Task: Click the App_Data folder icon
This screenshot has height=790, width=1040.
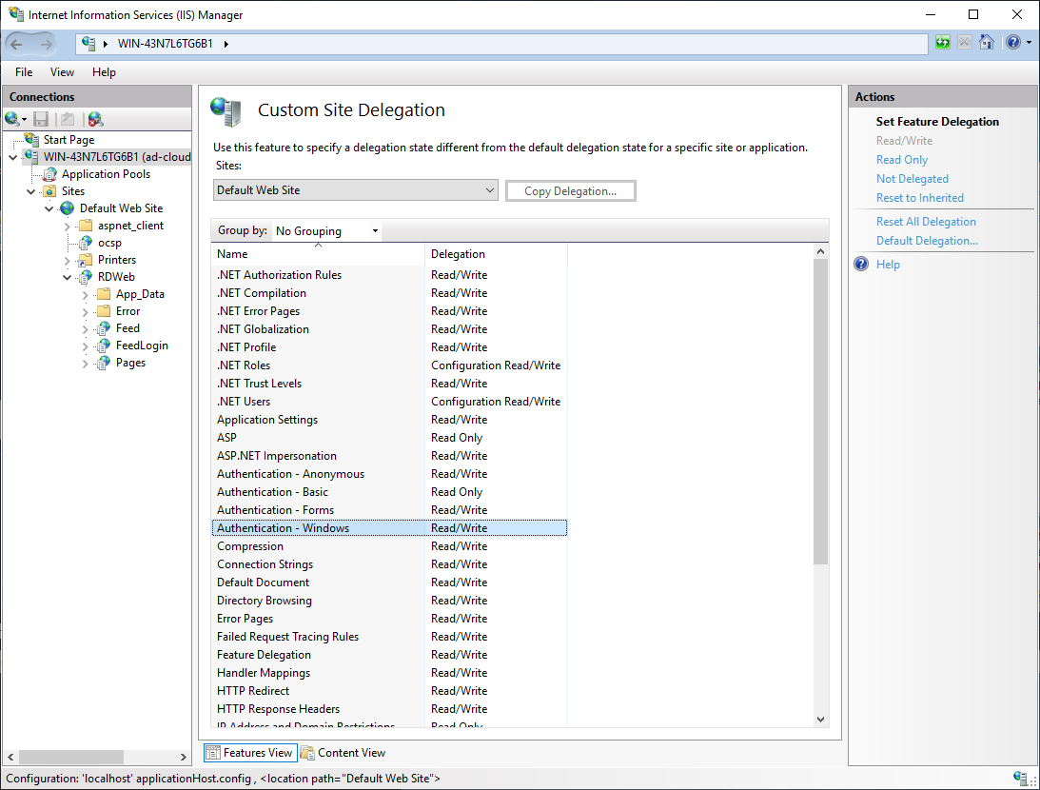Action: pos(104,294)
